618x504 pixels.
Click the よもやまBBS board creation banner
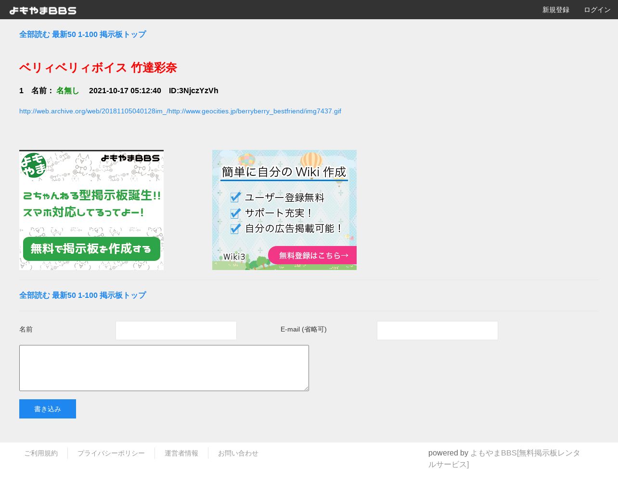(91, 210)
